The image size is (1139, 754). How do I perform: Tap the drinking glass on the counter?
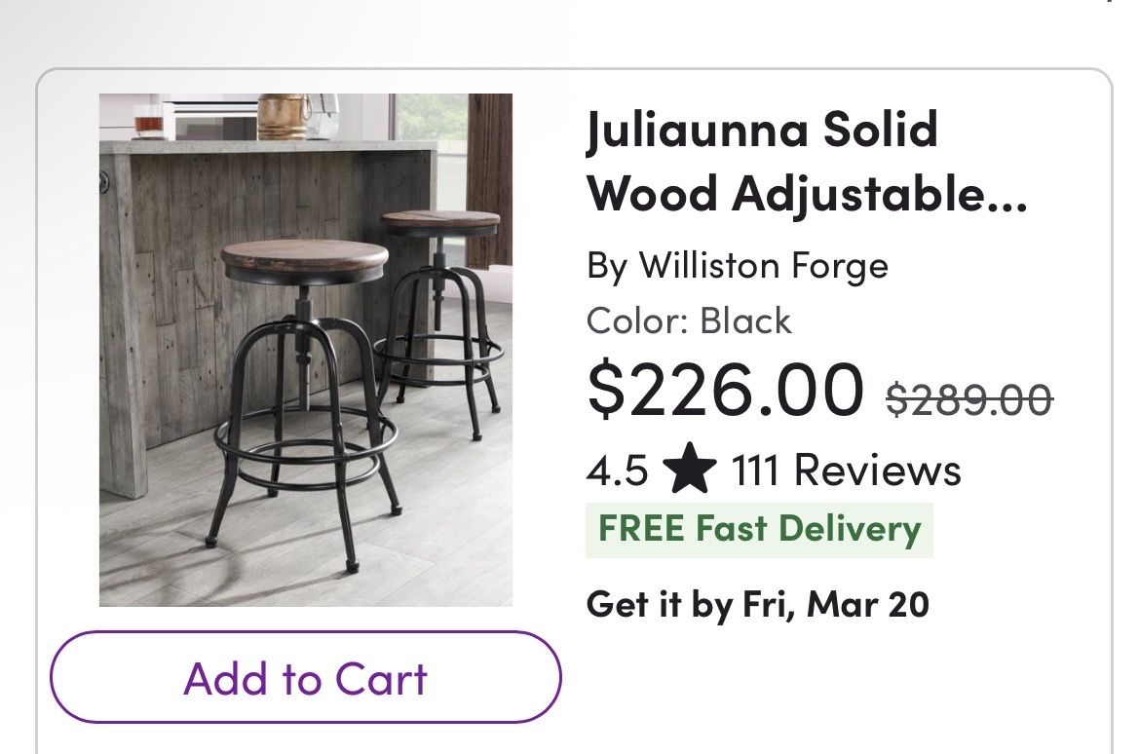148,122
